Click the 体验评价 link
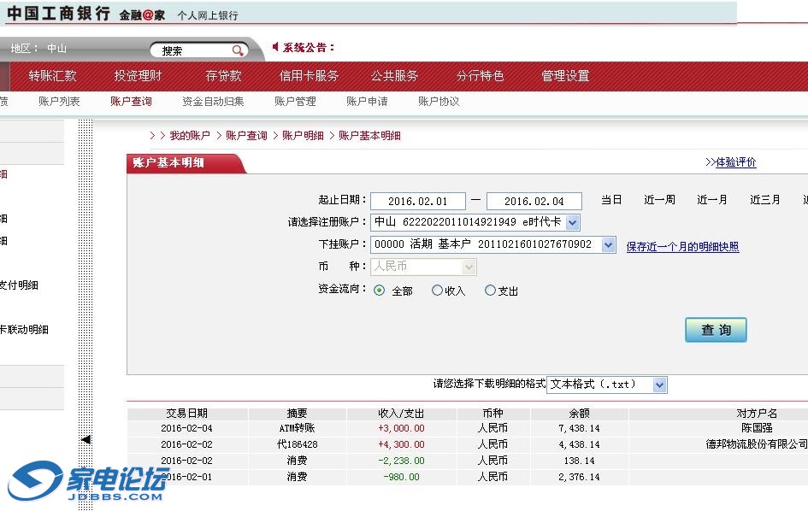 pos(735,162)
